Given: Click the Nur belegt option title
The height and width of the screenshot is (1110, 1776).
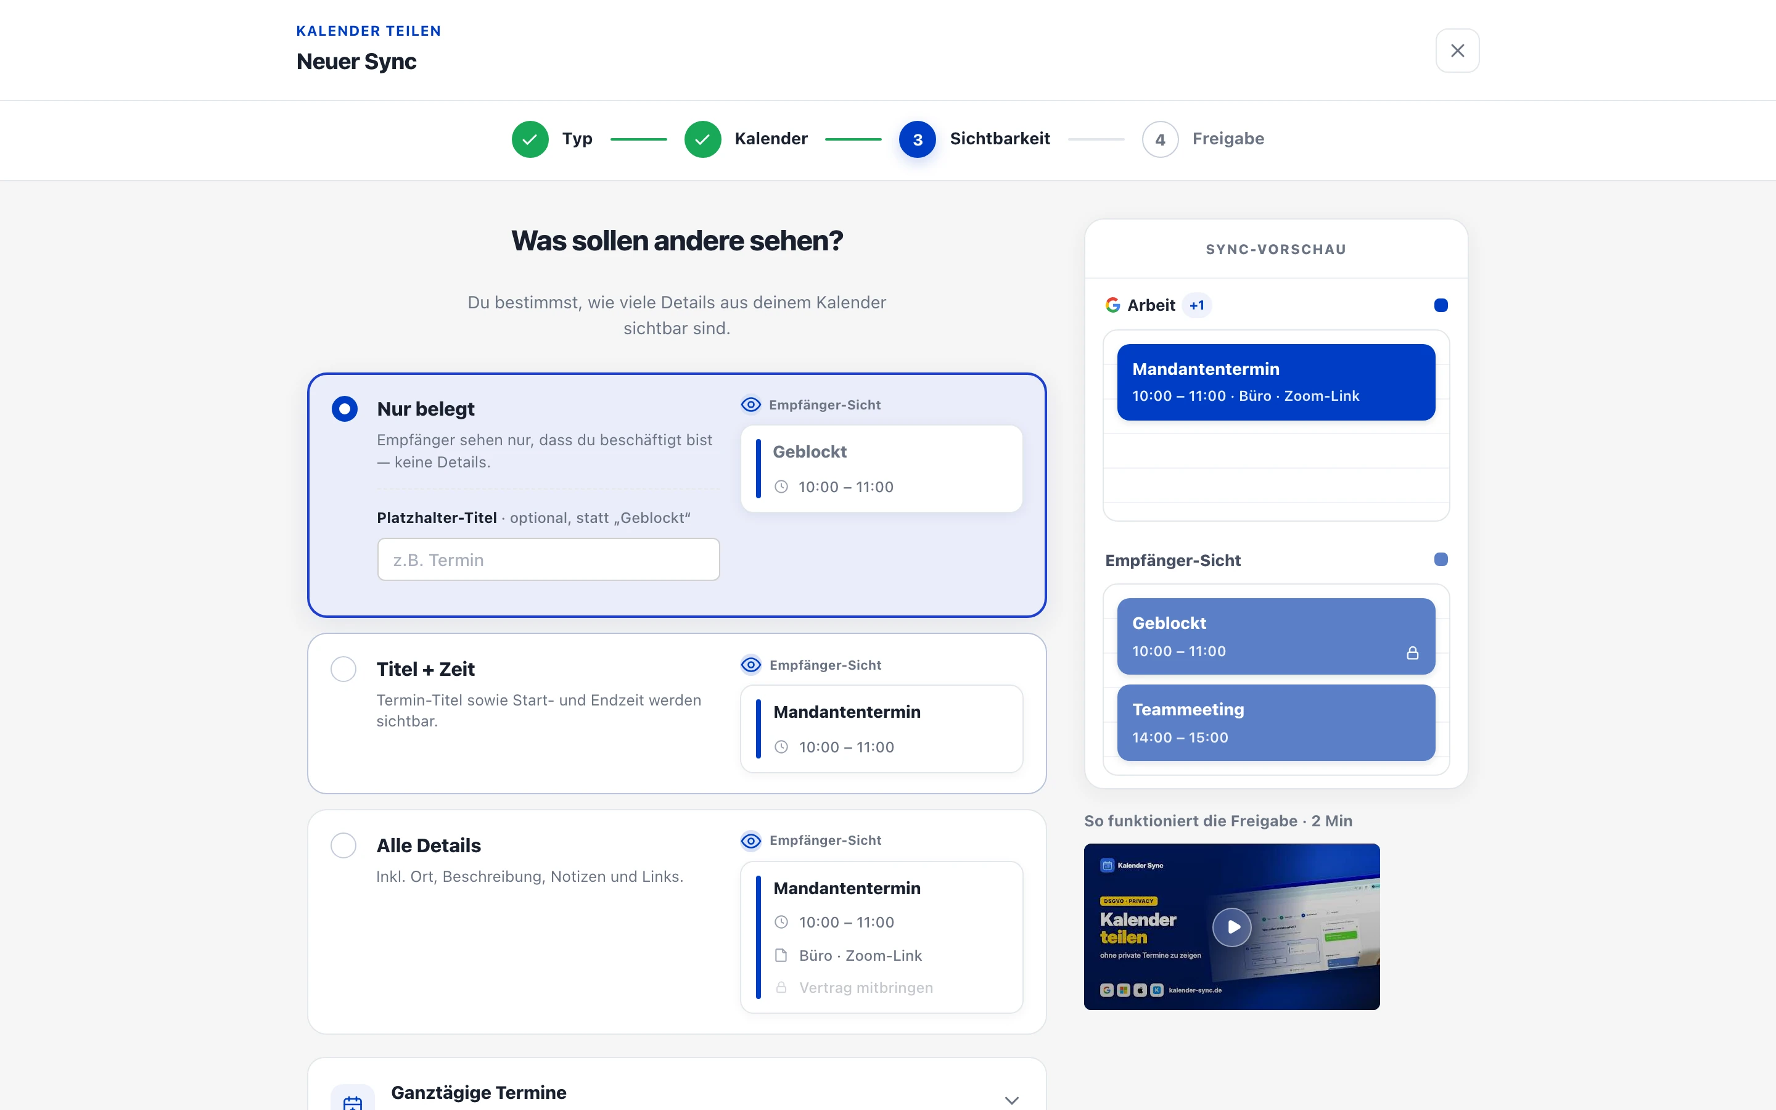Looking at the screenshot, I should pos(425,409).
